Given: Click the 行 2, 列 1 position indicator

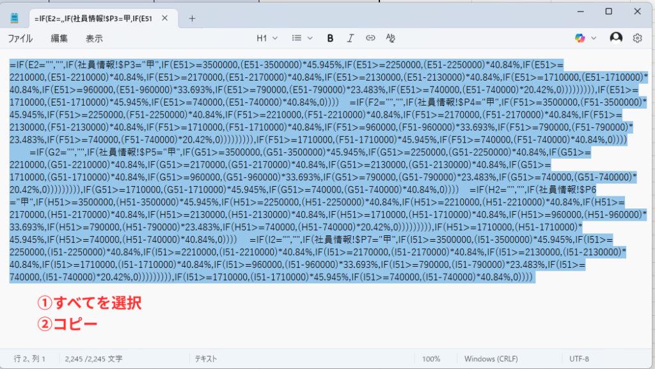Looking at the screenshot, I should pos(29,359).
